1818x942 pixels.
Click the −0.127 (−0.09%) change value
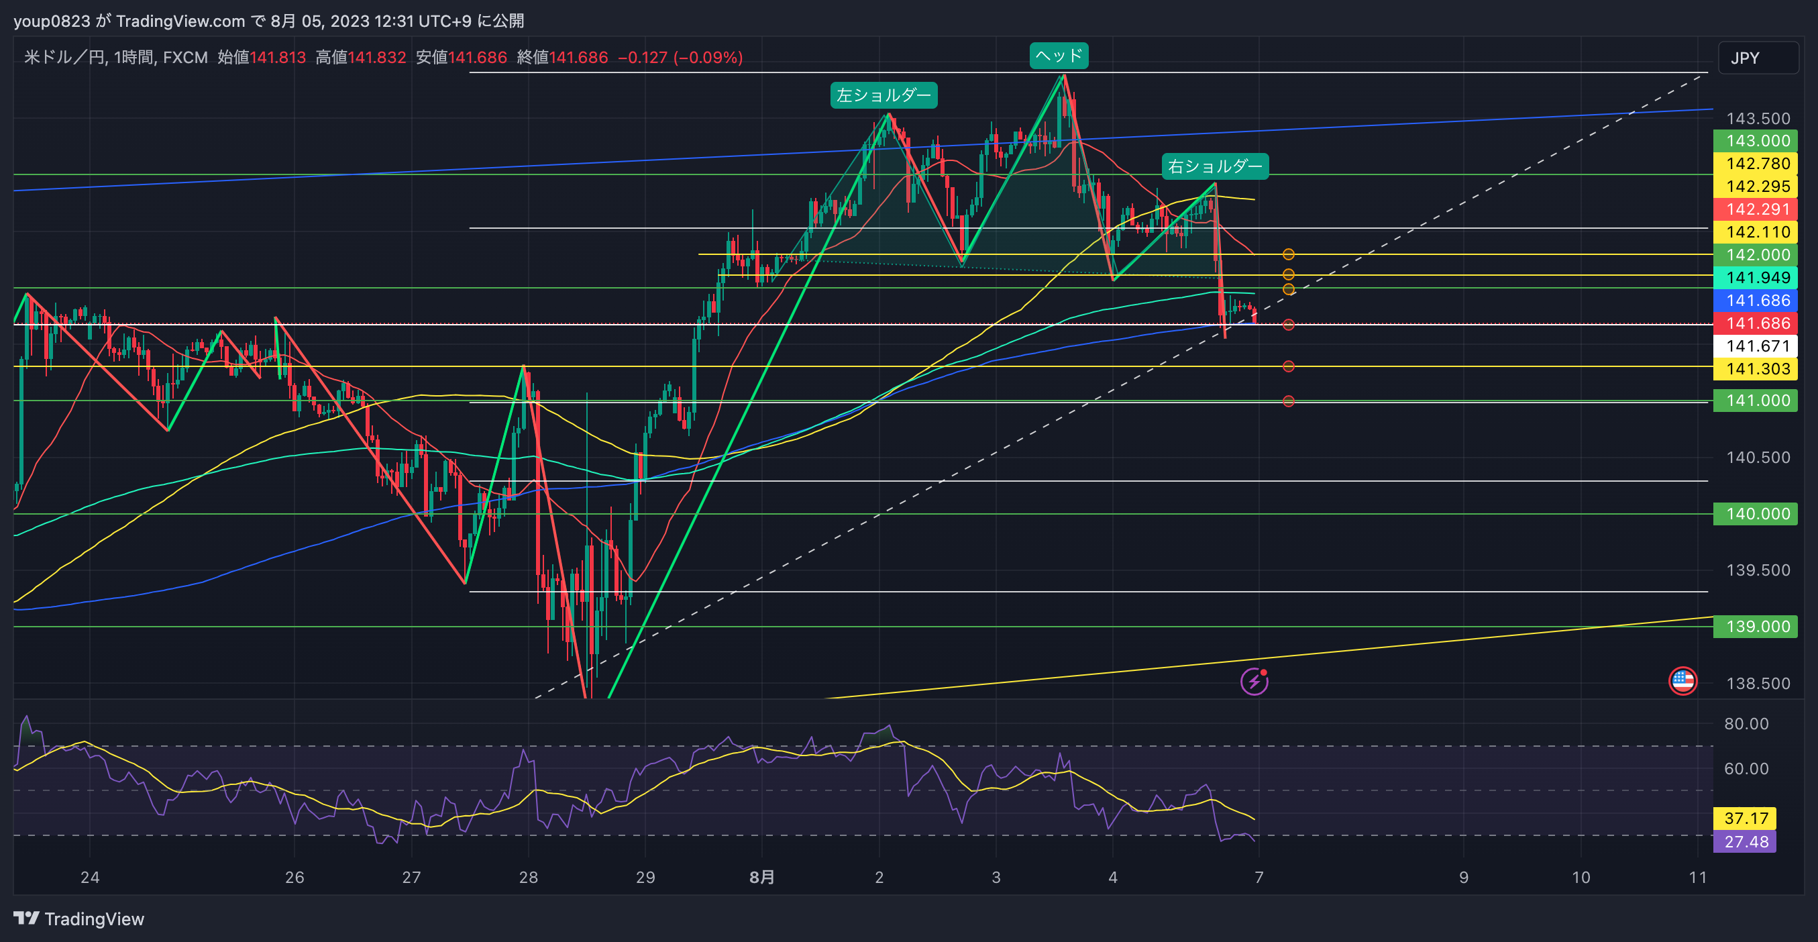pos(680,57)
